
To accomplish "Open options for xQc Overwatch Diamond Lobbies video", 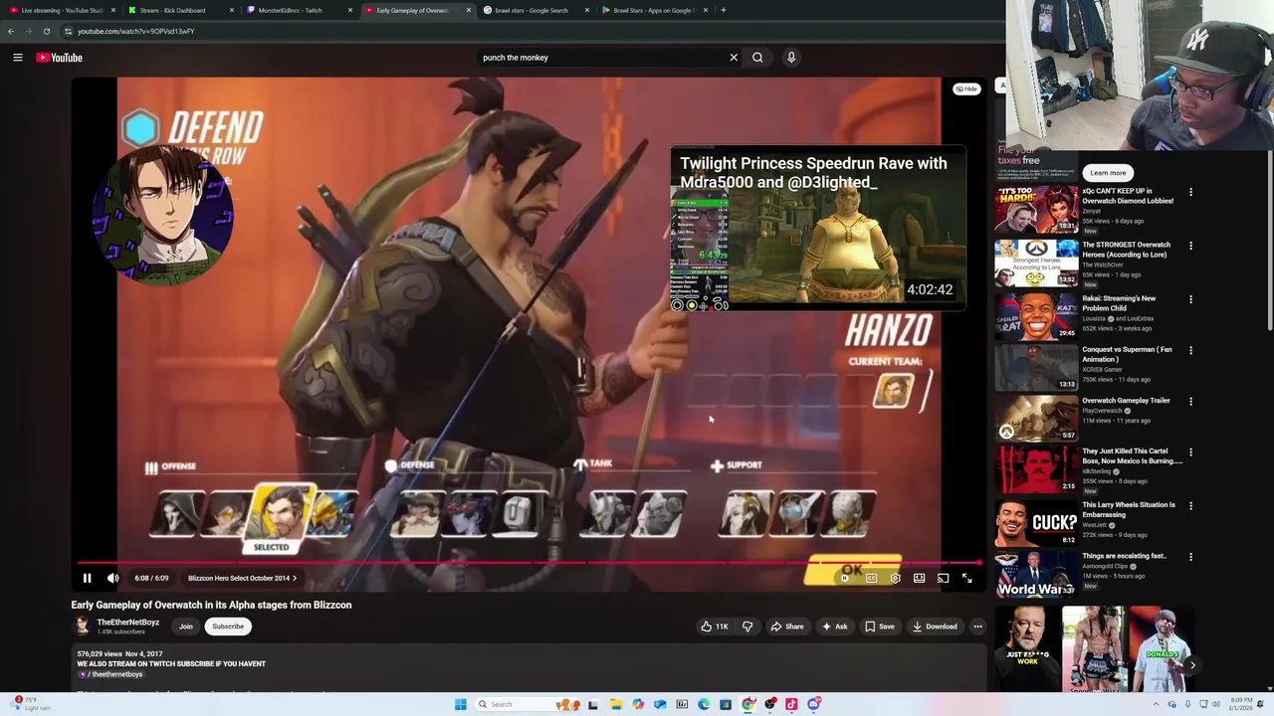I will pyautogui.click(x=1190, y=192).
